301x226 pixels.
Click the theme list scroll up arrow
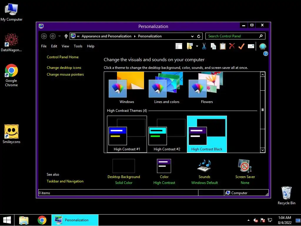point(262,74)
